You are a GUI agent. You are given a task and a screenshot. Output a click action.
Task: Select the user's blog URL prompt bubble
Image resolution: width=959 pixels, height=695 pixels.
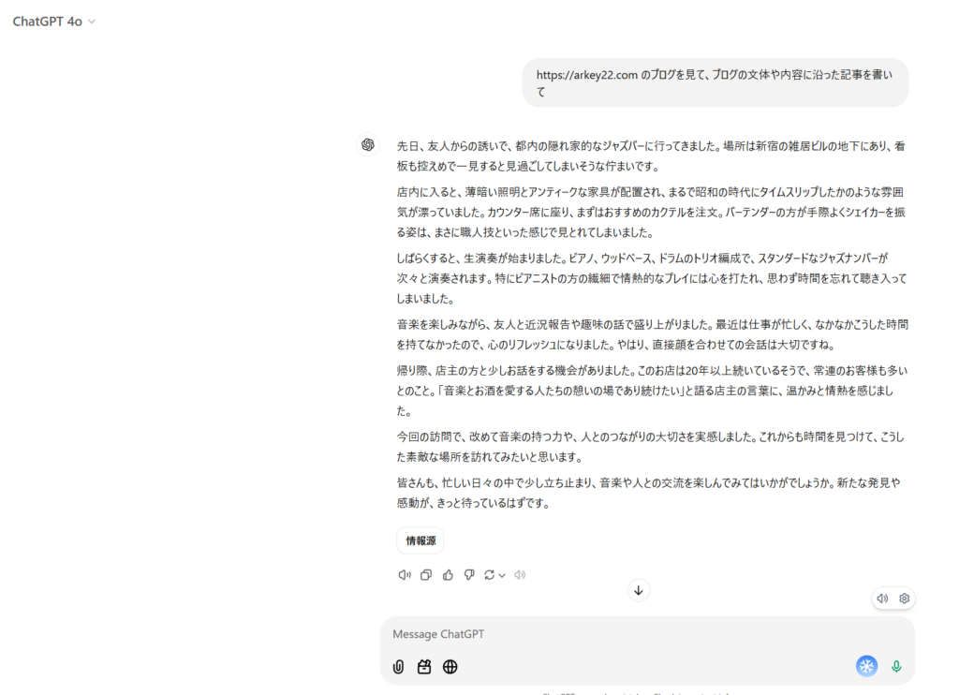coord(715,83)
